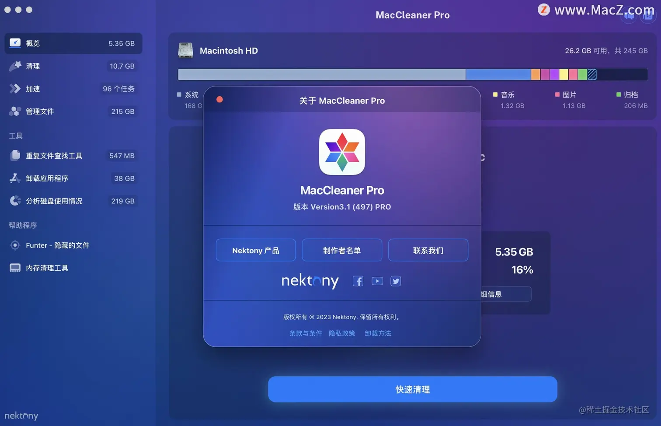Click the 管理文件 hexagons icon
This screenshot has height=426, width=661.
15,112
